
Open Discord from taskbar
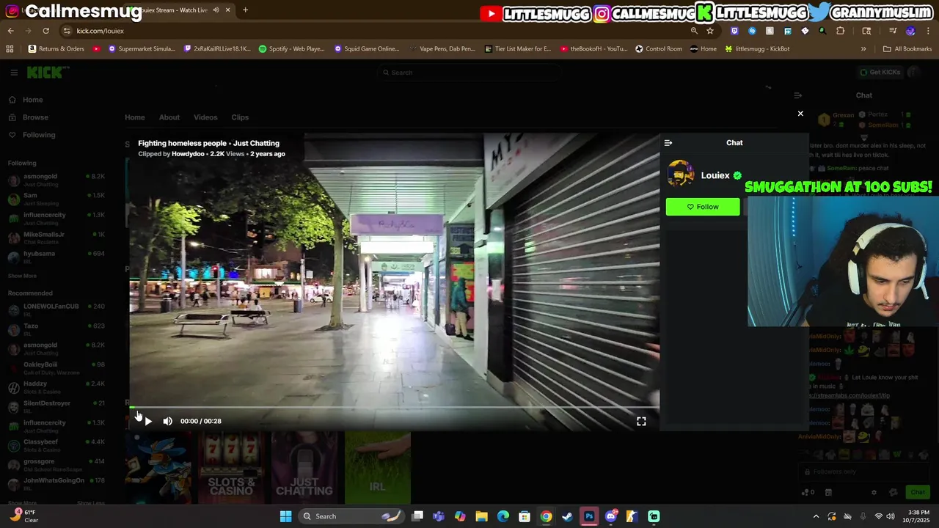tap(610, 516)
